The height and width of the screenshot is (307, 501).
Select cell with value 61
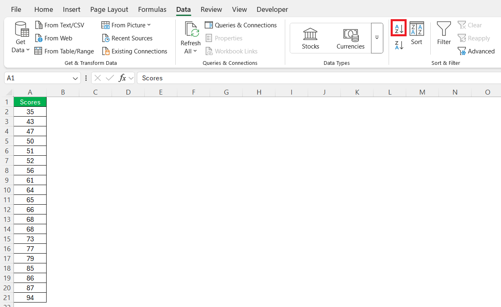click(30, 180)
